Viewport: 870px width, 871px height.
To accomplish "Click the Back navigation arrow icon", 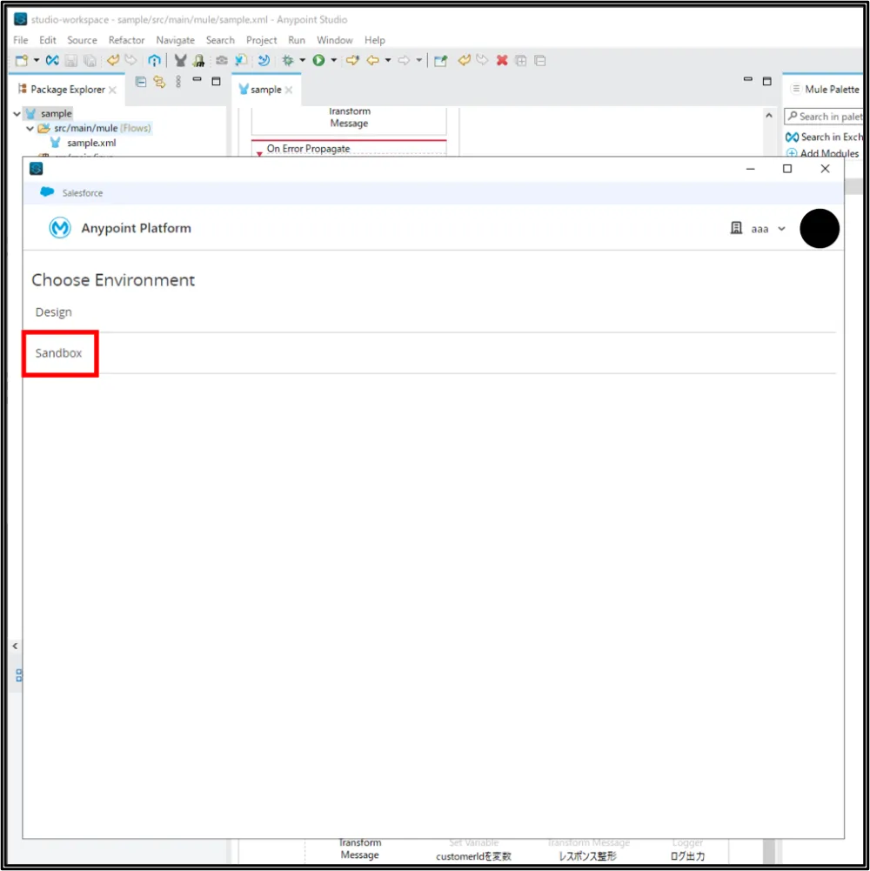I will click(372, 61).
